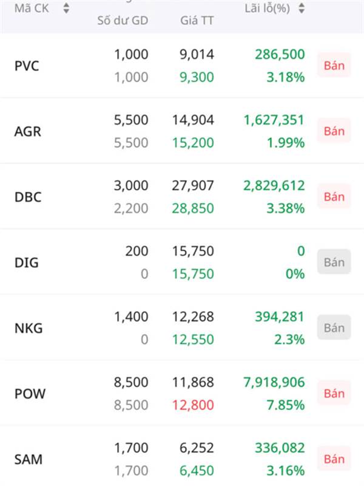
Task: Tap the greyed Bán button for NKG
Action: point(334,327)
